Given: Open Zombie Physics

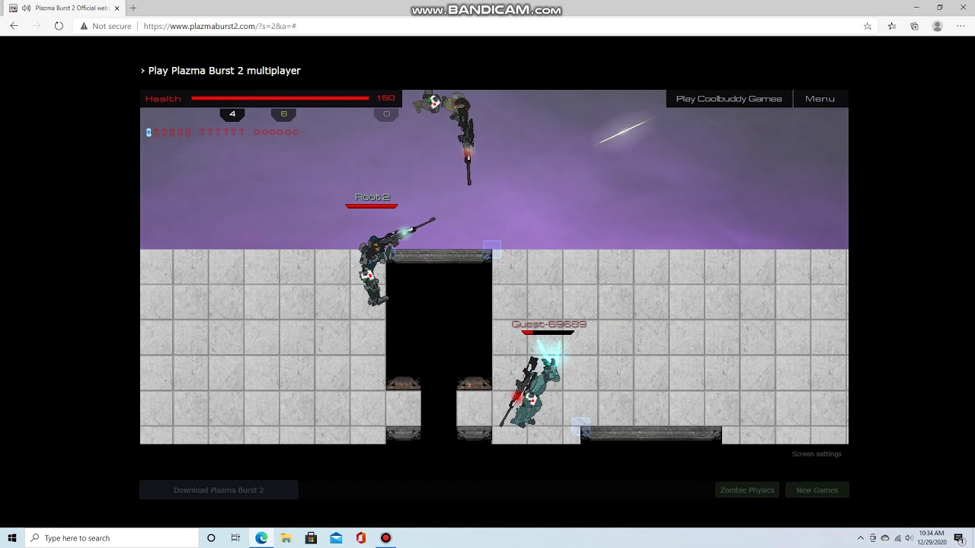Looking at the screenshot, I should pos(747,490).
